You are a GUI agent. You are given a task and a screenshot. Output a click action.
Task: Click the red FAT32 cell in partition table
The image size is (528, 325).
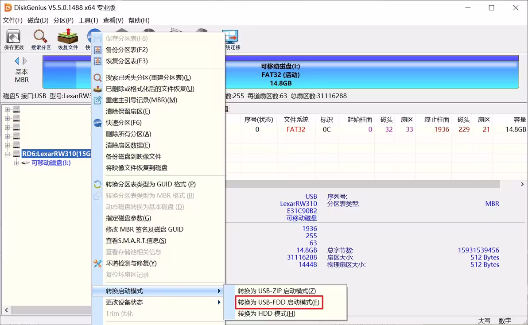[296, 130]
